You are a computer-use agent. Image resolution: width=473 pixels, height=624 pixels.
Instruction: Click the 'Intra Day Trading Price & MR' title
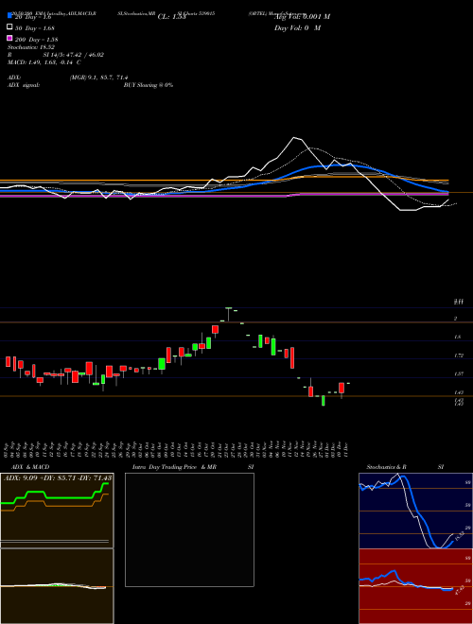click(x=174, y=467)
